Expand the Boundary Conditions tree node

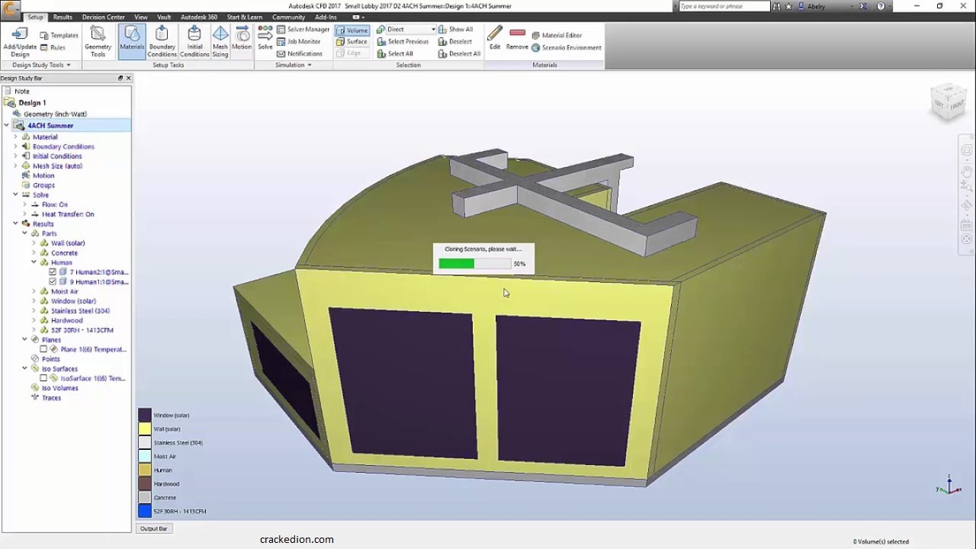15,146
